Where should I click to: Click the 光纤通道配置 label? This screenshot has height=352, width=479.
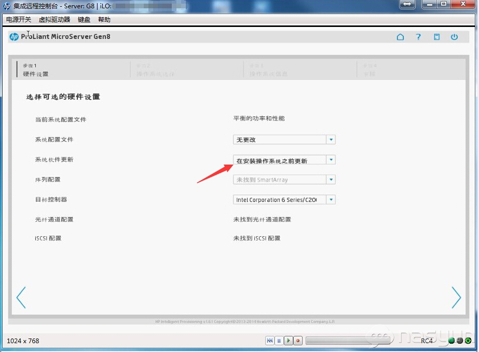pyautogui.click(x=54, y=220)
